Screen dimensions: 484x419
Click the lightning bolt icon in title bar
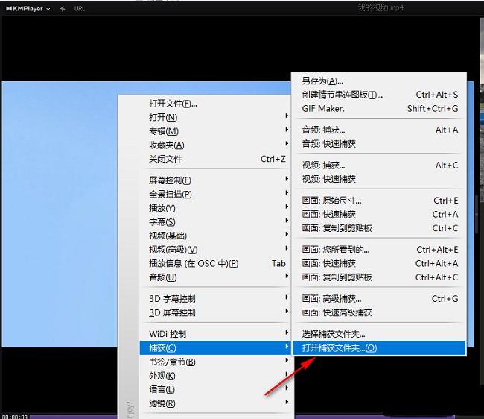61,8
